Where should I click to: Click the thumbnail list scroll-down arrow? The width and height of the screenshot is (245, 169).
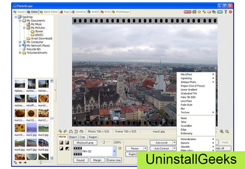pos(52,158)
